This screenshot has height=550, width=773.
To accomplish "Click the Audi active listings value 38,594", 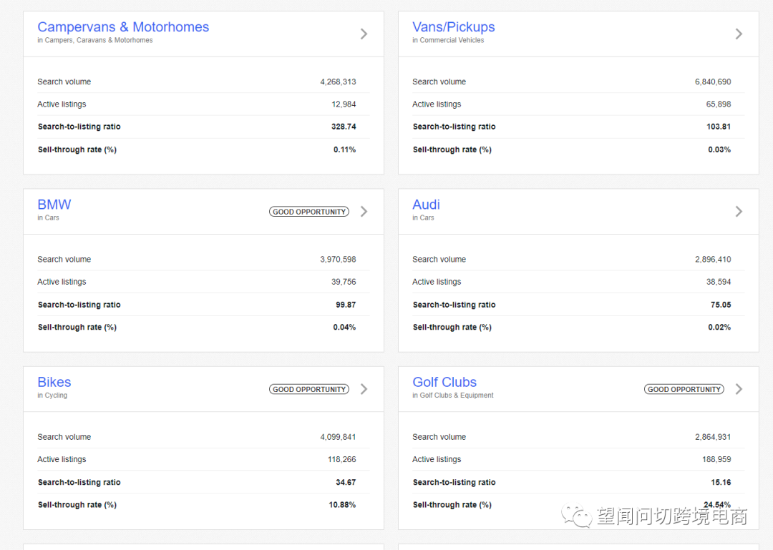I will (719, 282).
